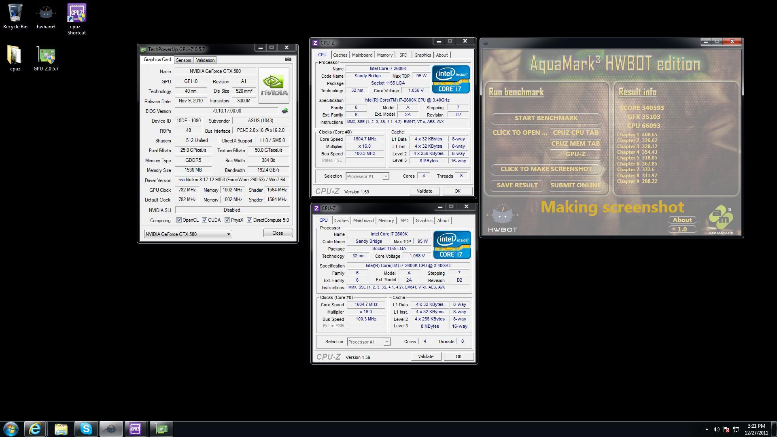Screen dimensions: 777x437
Task: Click 'Chapter 1 408.65' result line
Action: pyautogui.click(x=637, y=135)
